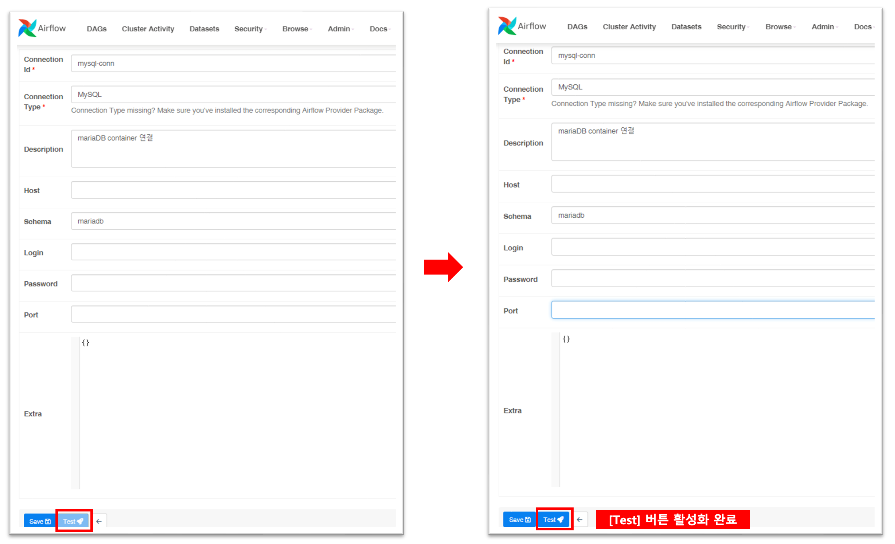Expand the Browse menu in right navbar
This screenshot has height=544, width=895.
coord(780,27)
